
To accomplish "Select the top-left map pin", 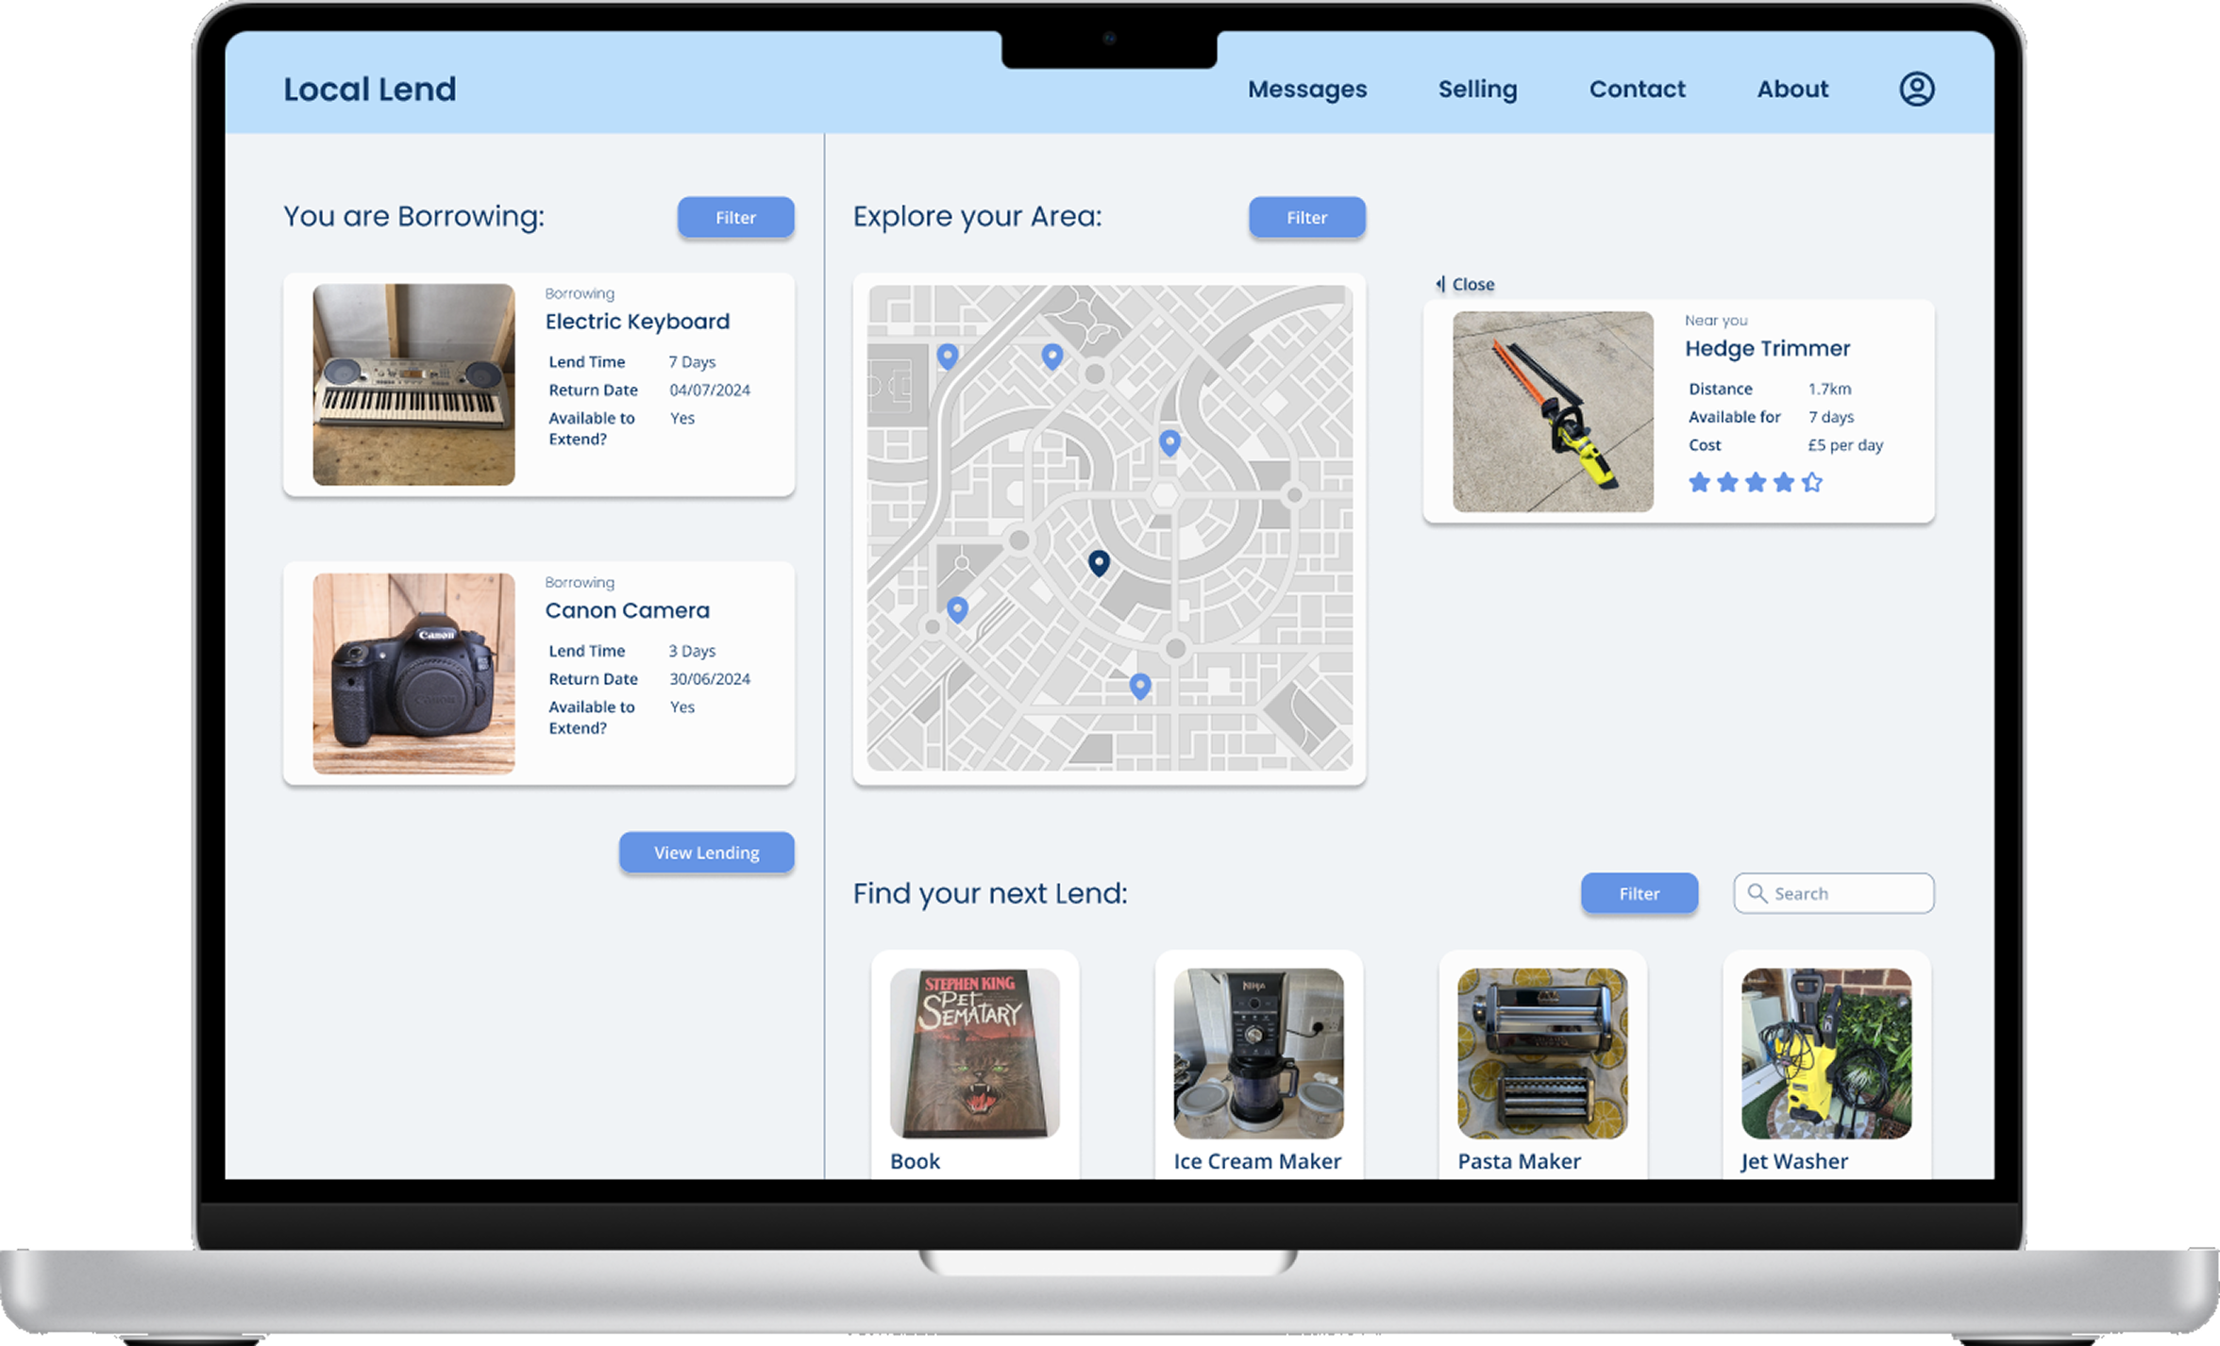I will 948,355.
